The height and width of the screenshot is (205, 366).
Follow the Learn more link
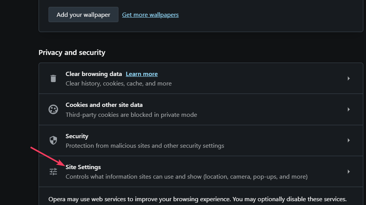click(142, 74)
